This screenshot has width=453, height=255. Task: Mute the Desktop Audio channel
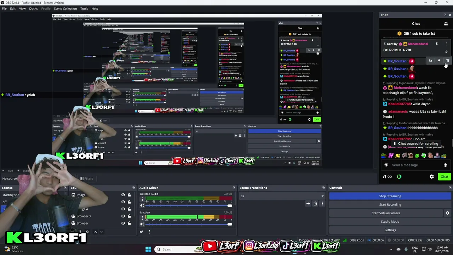point(142,205)
